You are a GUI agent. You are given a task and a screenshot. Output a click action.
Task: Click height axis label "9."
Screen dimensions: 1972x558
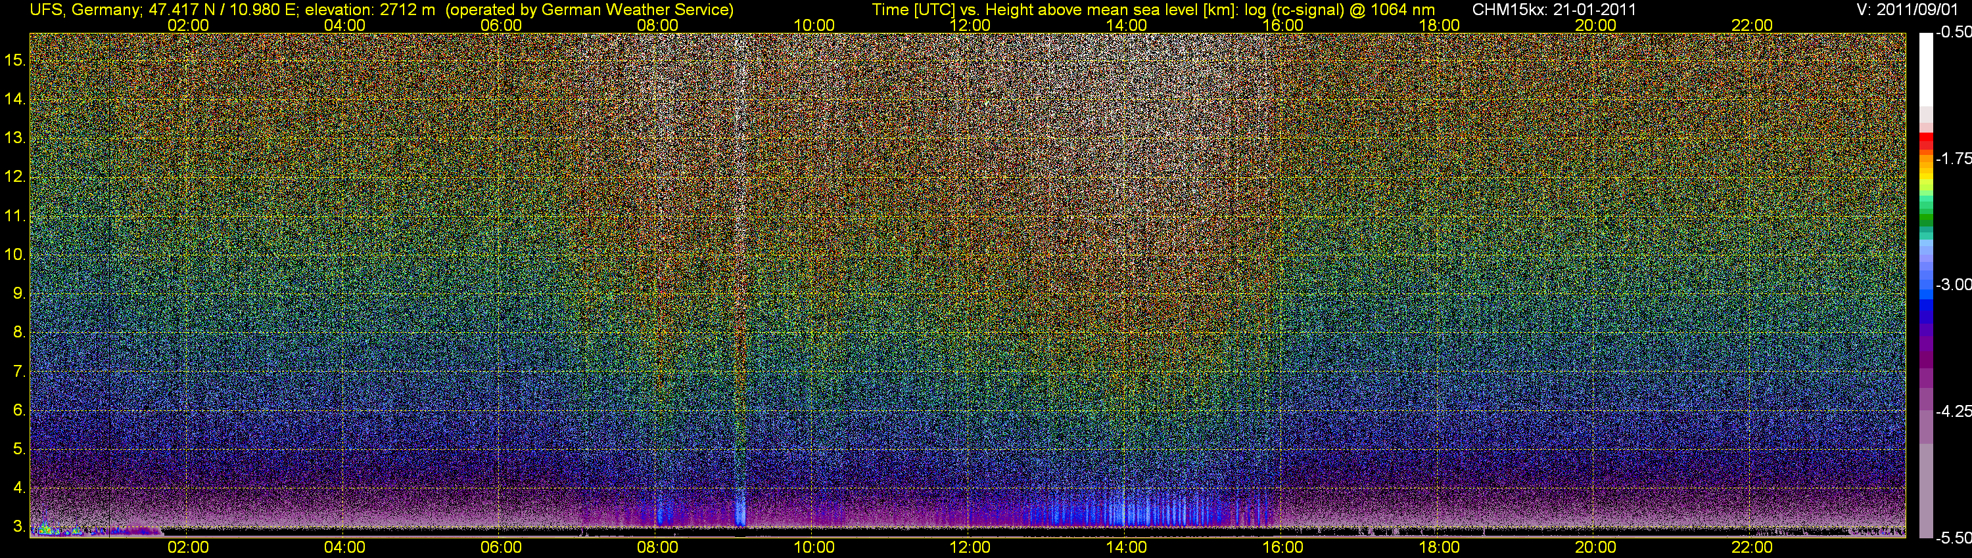click(19, 293)
